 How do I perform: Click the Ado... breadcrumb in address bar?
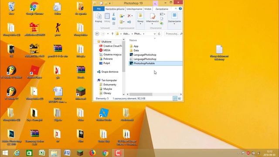pos(126,34)
